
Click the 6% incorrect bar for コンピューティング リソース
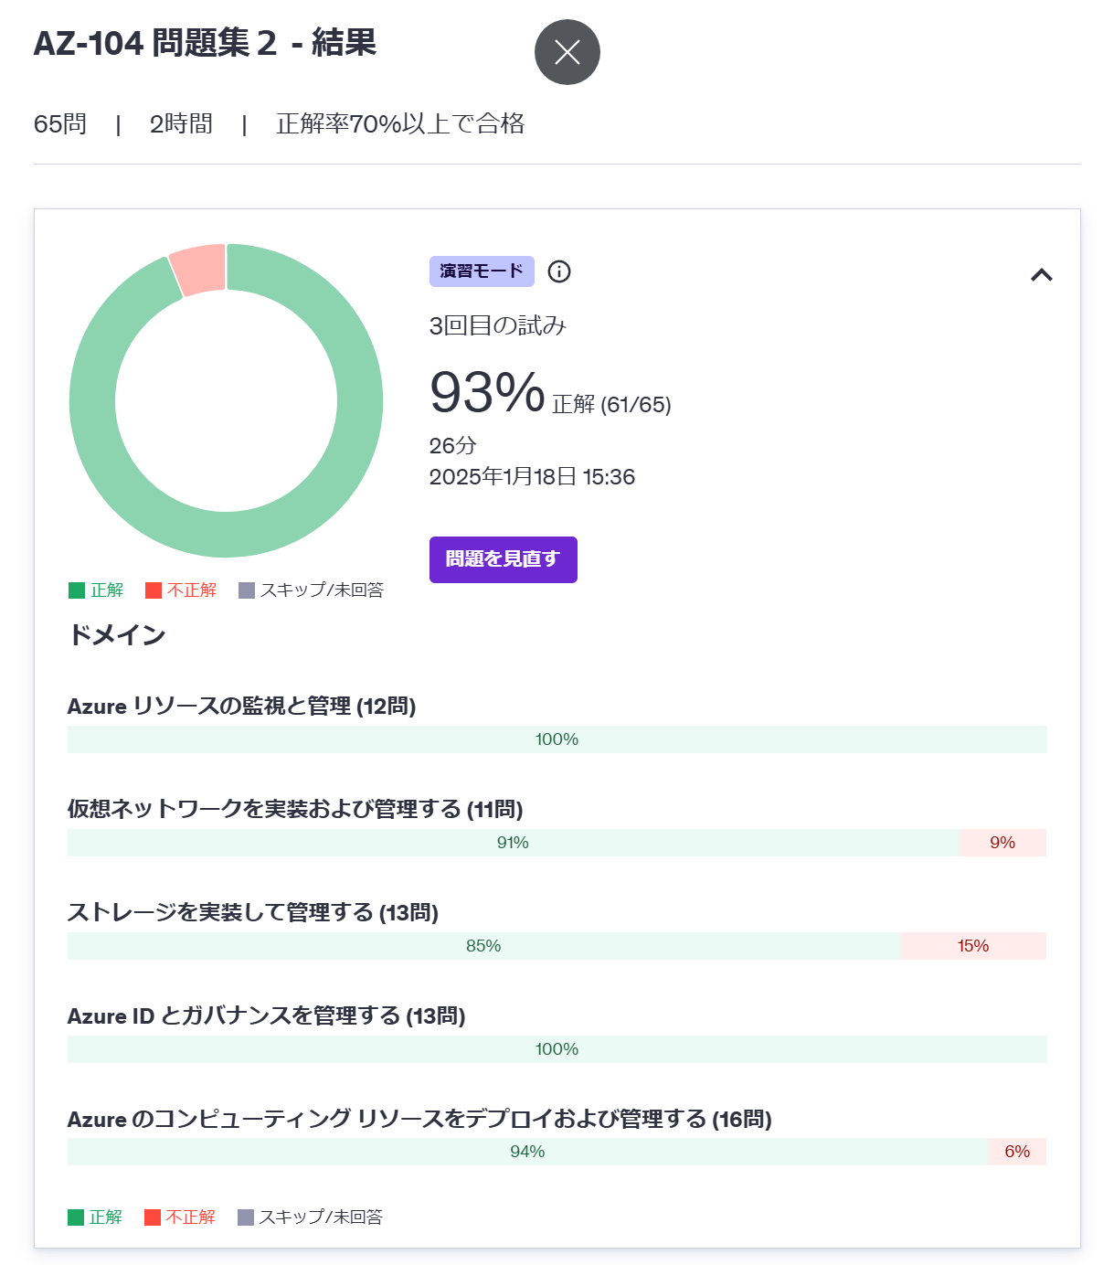[x=1017, y=1152]
